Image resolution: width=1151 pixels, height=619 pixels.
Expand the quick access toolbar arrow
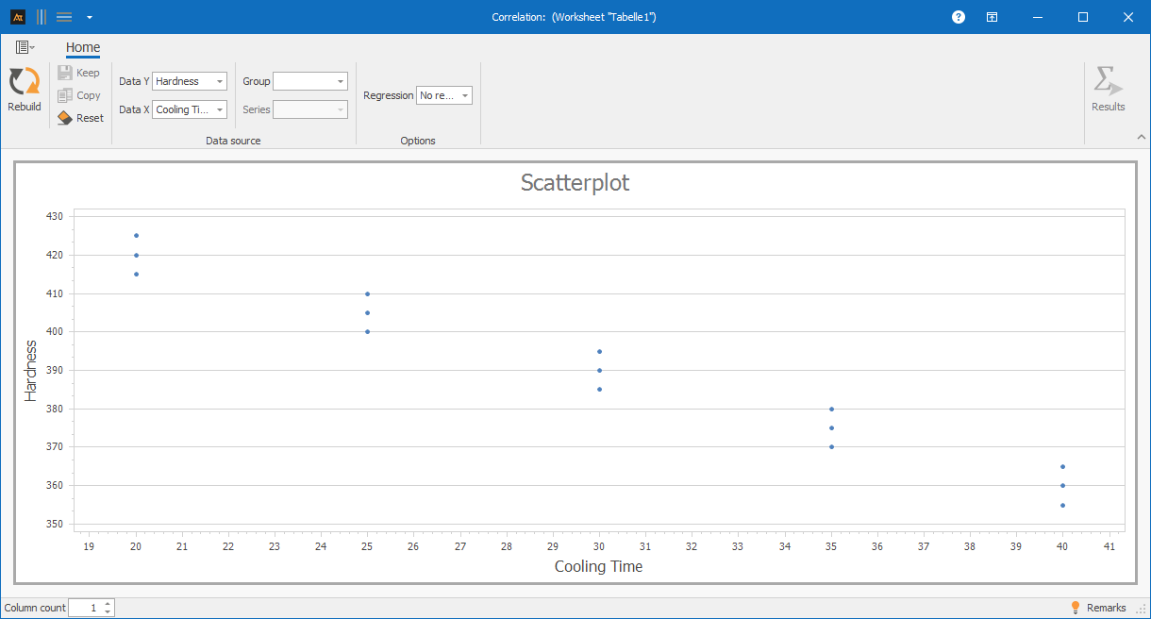point(89,17)
